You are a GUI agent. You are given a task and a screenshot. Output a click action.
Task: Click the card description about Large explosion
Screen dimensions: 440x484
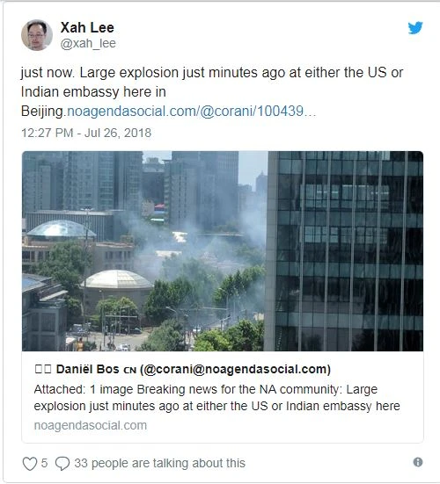[x=216, y=398]
